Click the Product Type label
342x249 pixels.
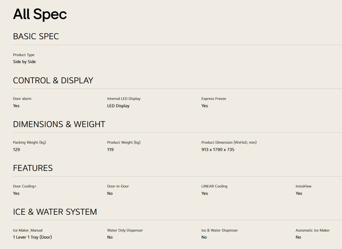point(24,55)
